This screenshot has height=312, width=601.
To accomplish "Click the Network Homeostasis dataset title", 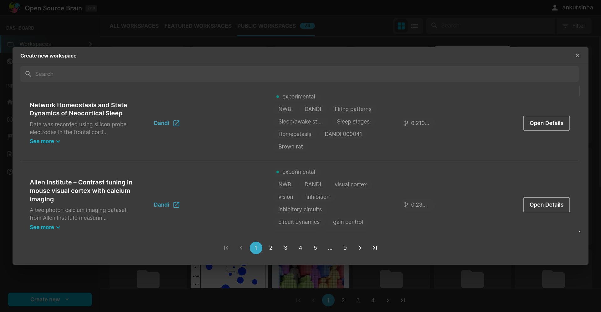I will tap(78, 109).
